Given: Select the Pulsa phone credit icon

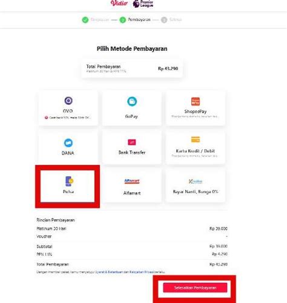Looking at the screenshot, I should pyautogui.click(x=69, y=181).
